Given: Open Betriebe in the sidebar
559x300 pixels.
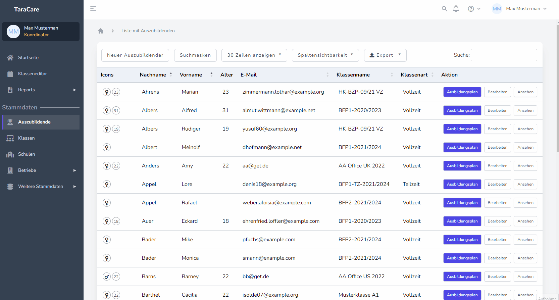Looking at the screenshot, I should tap(41, 170).
